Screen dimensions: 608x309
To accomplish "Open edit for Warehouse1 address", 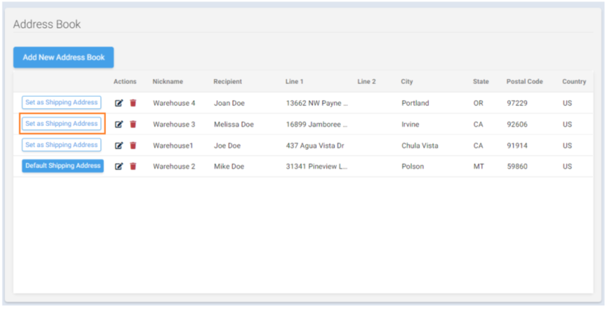I will point(119,145).
